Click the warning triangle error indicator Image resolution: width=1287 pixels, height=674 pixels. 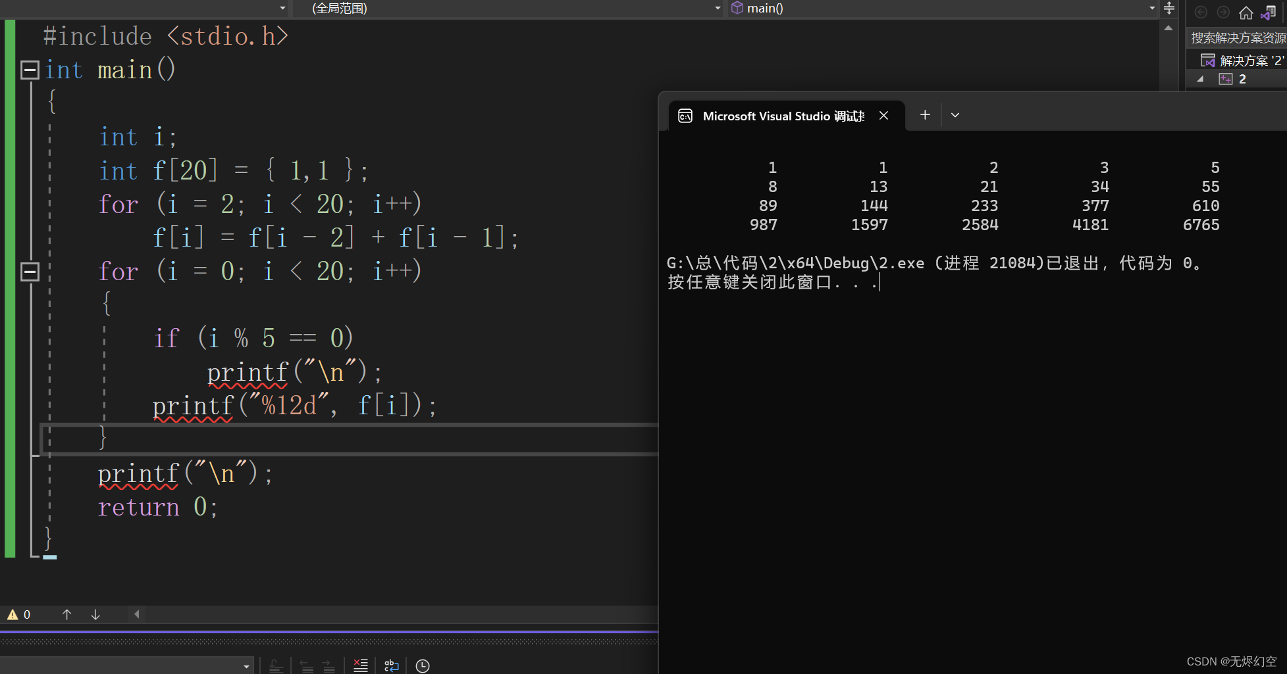tap(13, 615)
